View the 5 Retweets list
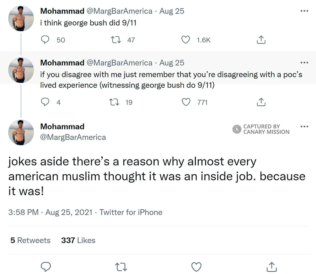Image resolution: width=316 pixels, height=274 pixels. 30,240
